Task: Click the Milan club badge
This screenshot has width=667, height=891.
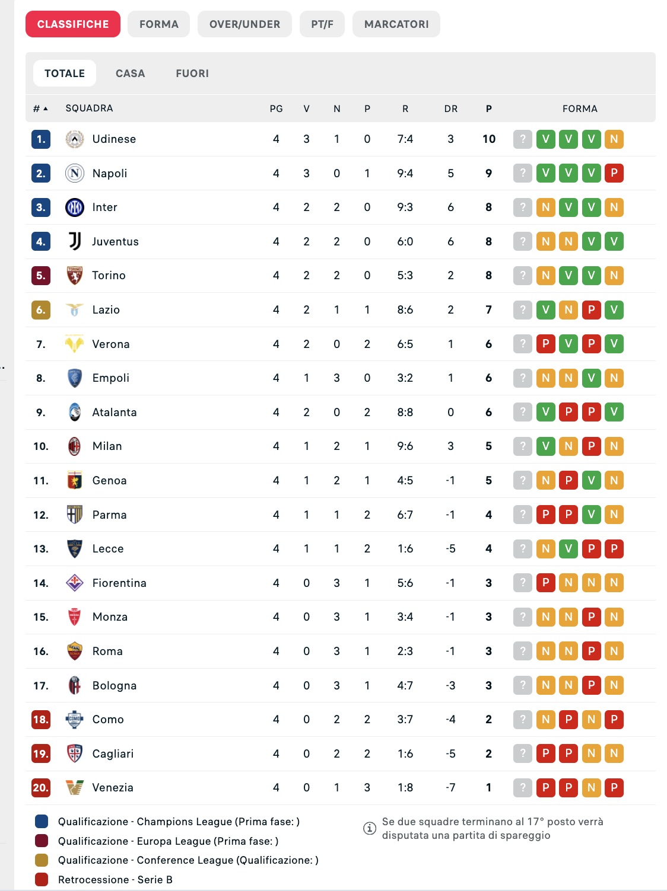Action: point(74,446)
